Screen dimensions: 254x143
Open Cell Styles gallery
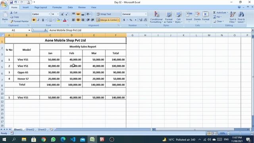tap(178, 17)
